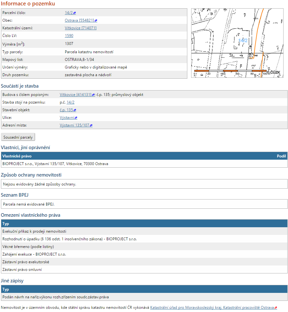Open č.p. 135 building object link

click(66, 110)
